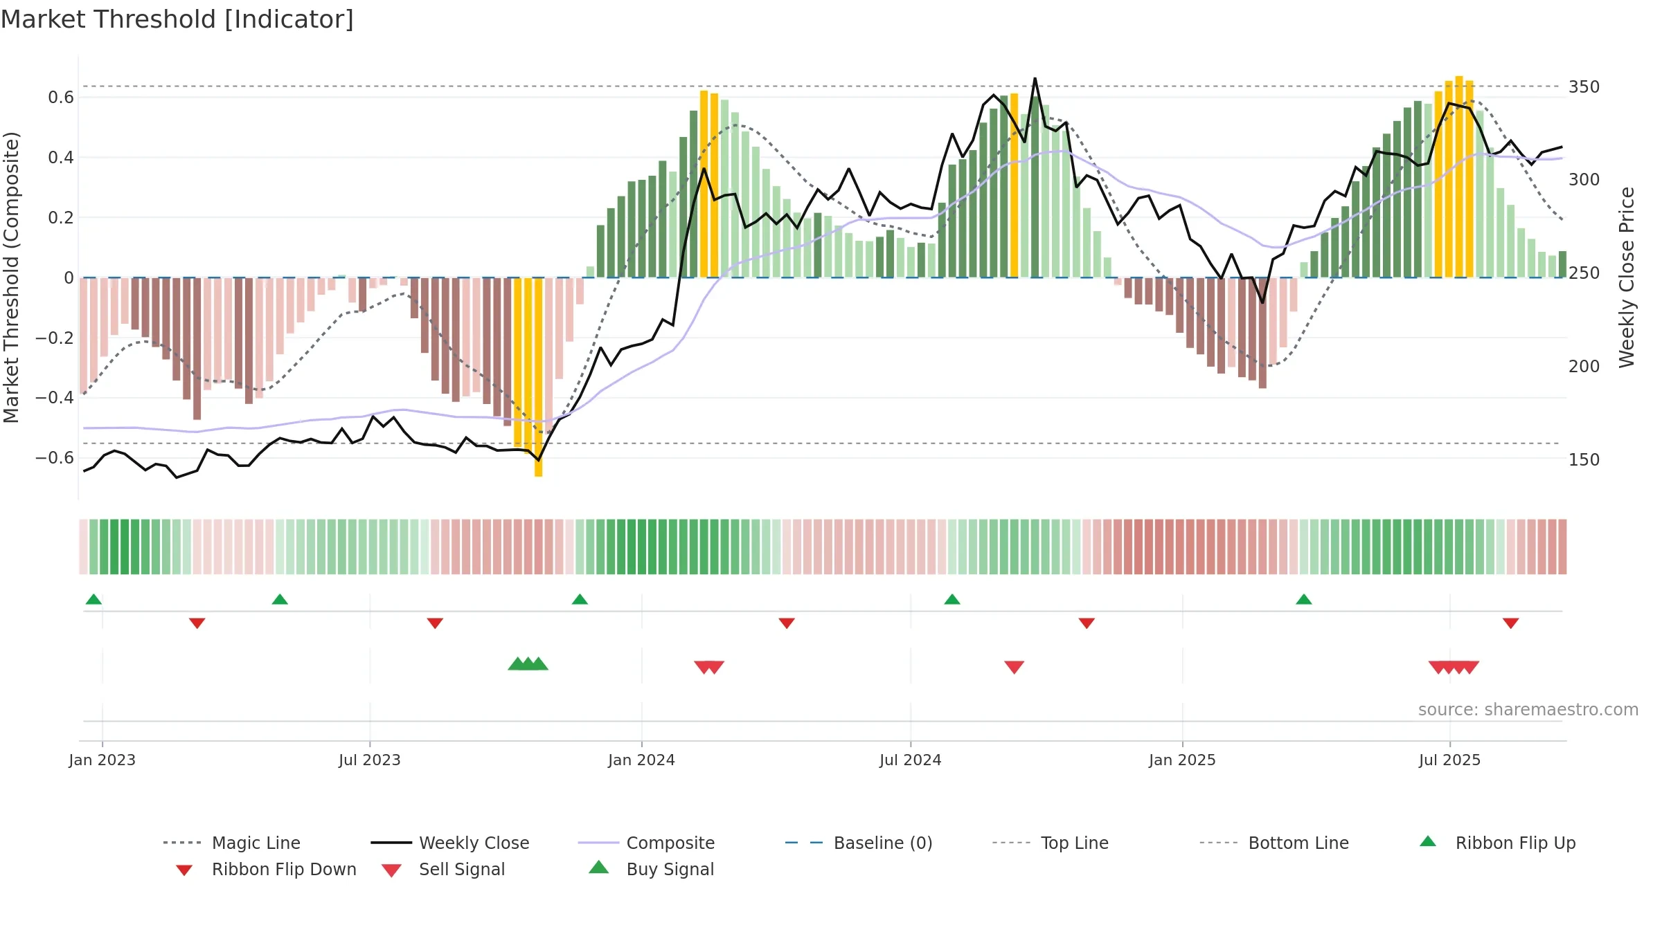Click the Ribbon Flip Down triangle in March 2023
1662x934 pixels.
[197, 623]
